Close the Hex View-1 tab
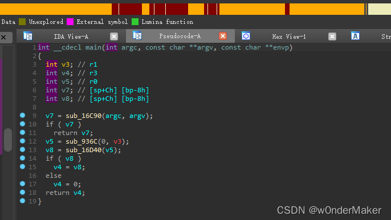This screenshot has width=391, height=220. 332,36
